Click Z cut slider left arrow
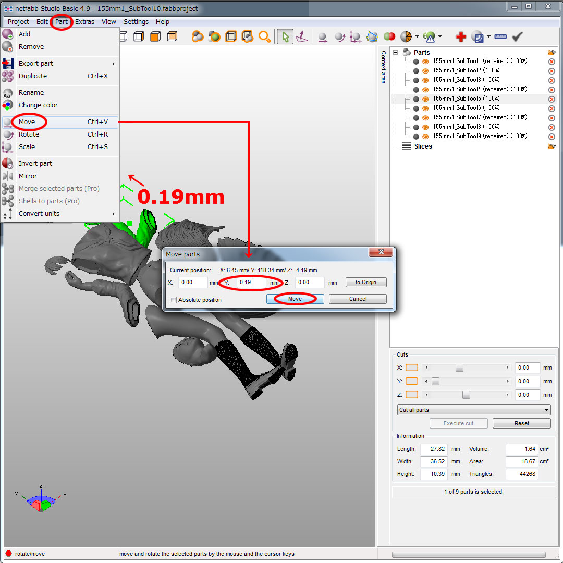 tap(426, 395)
